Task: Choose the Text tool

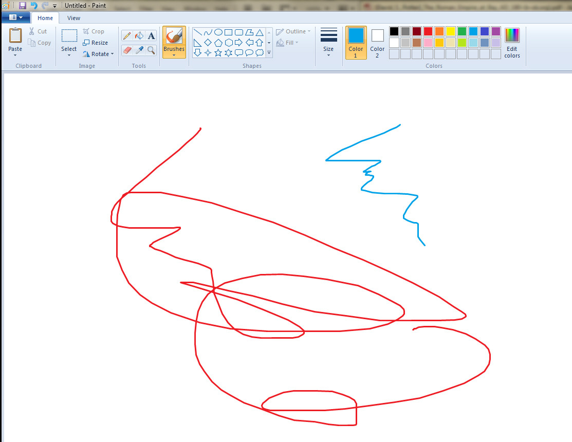Action: click(151, 35)
